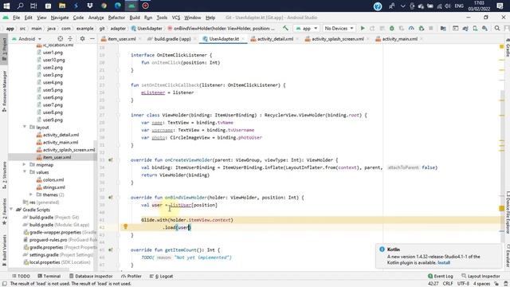Image resolution: width=510 pixels, height=287 pixels.
Task: Open the Build menu
Action: (x=135, y=18)
